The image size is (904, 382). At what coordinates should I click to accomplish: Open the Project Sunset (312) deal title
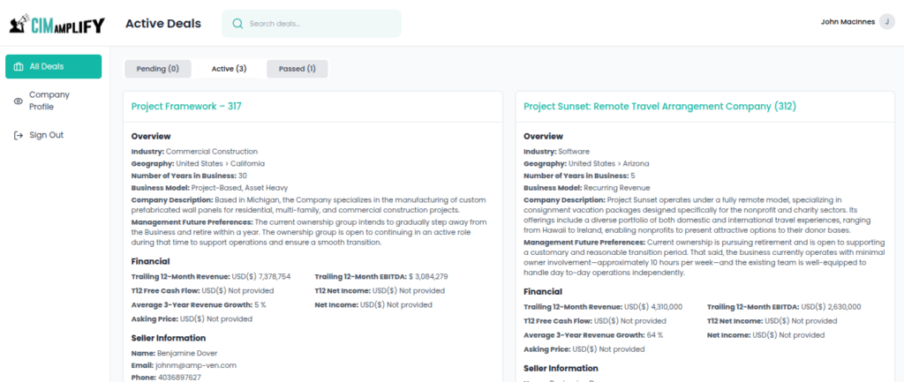pos(659,106)
